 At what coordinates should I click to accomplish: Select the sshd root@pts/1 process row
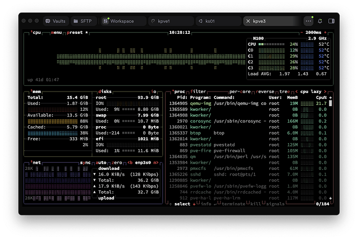point(247,174)
